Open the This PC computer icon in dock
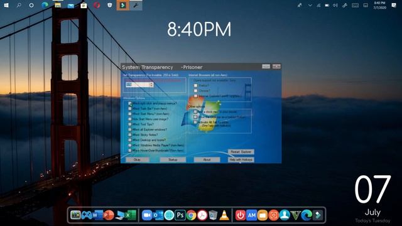The height and width of the screenshot is (226, 402). [120, 215]
